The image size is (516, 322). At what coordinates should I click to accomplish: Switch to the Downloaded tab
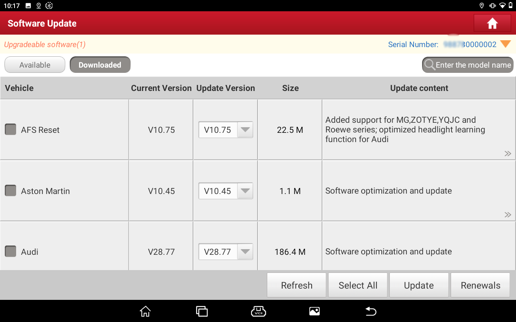coord(100,65)
